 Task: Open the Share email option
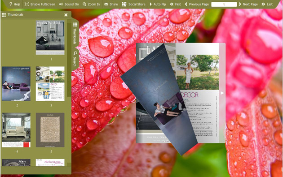111,4
